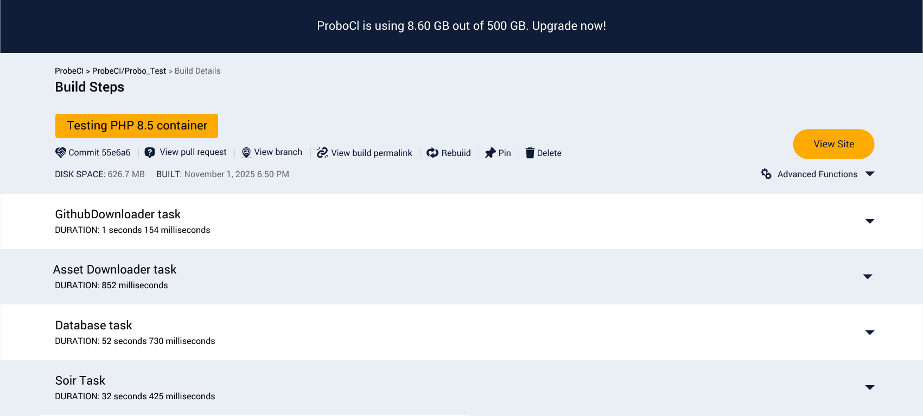The image size is (923, 416).
Task: Click the View branch location icon
Action: coord(246,153)
